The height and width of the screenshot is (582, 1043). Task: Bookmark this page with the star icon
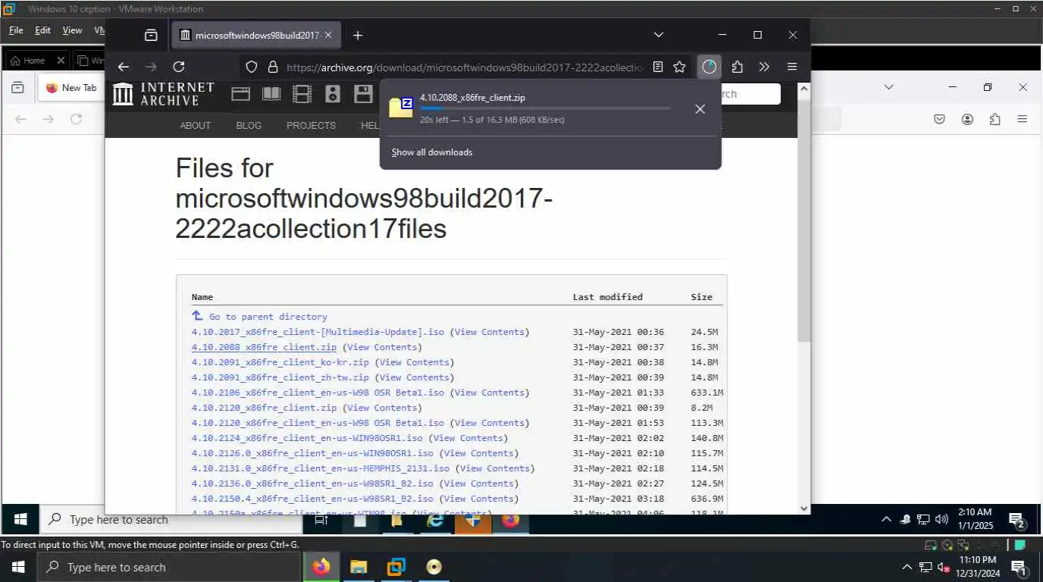coord(680,67)
